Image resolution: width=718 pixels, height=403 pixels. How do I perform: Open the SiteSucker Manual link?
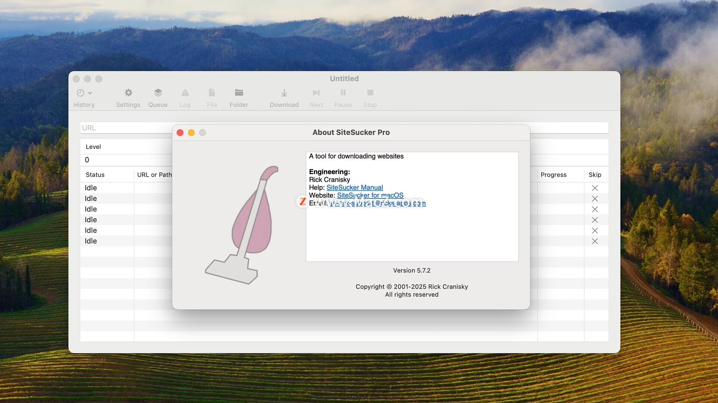pos(355,187)
